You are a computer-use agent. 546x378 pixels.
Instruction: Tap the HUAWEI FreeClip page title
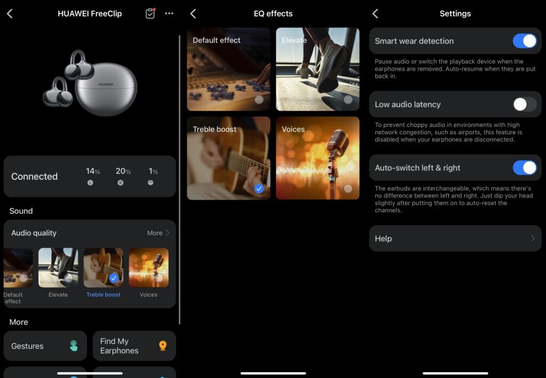pos(90,13)
